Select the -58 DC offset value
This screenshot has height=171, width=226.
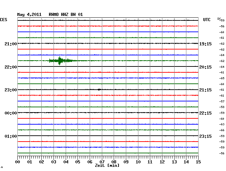pyautogui.click(x=222, y=107)
